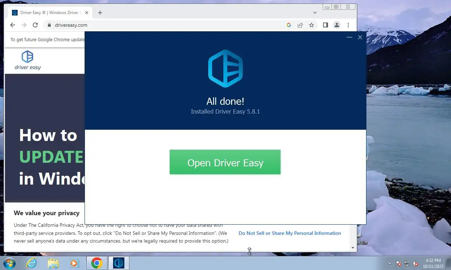The width and height of the screenshot is (451, 270).
Task: Open the Windows Start menu
Action: click(x=9, y=263)
